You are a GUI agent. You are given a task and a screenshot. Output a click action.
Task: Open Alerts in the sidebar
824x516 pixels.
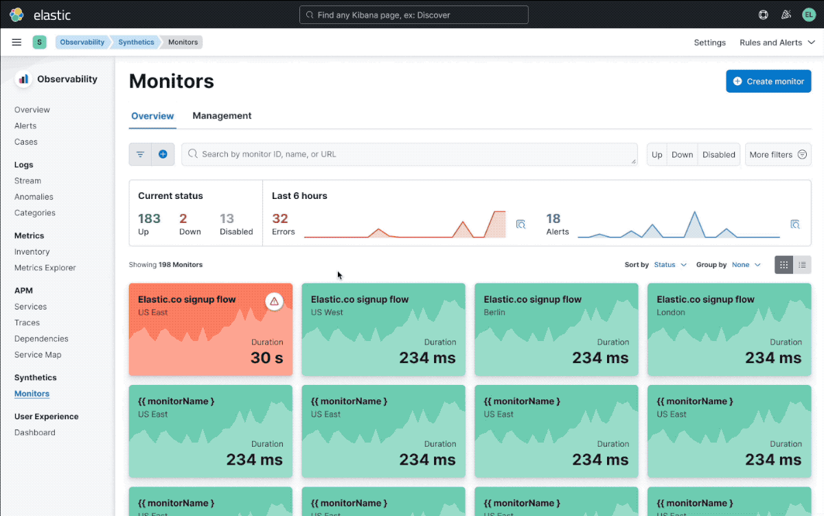pos(25,126)
